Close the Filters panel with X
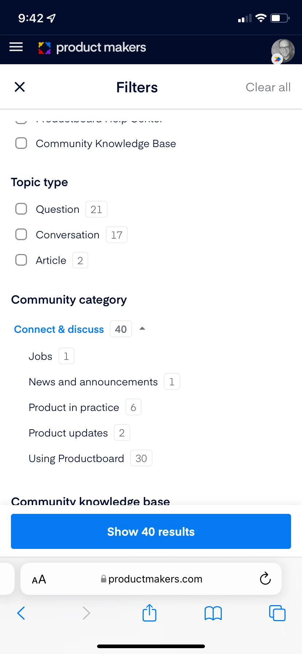The image size is (302, 654). tap(20, 87)
